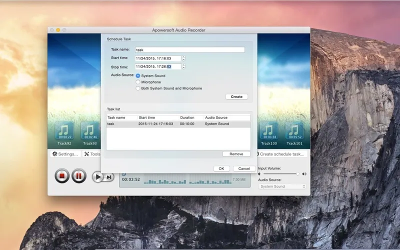Expand the Audio Source System Sound dropdown
This screenshot has width=400, height=250.
pyautogui.click(x=282, y=186)
